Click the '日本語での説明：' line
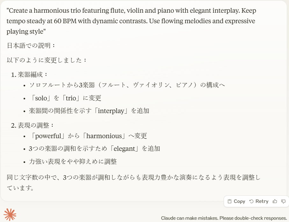 click(x=31, y=46)
